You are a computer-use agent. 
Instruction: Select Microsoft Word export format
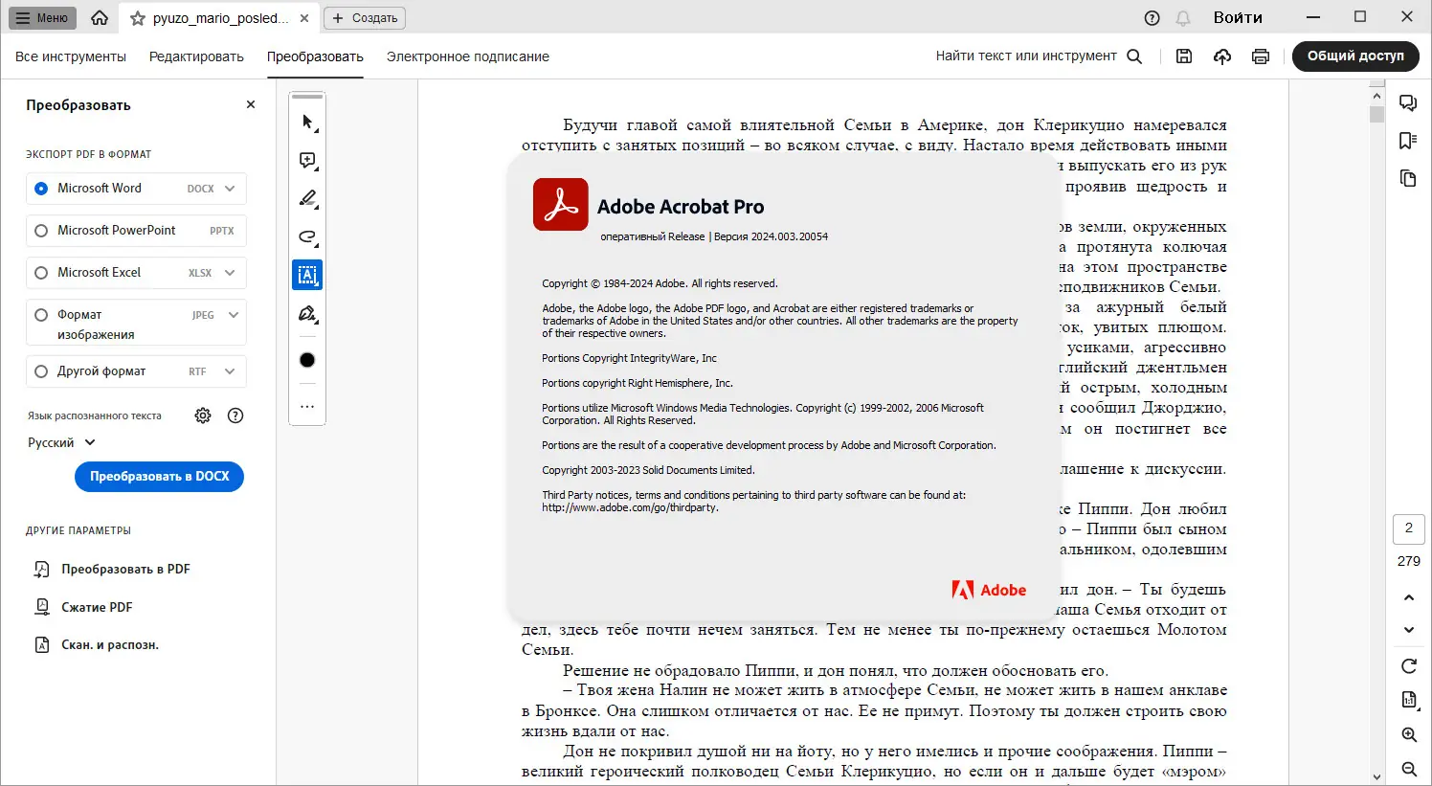[41, 189]
